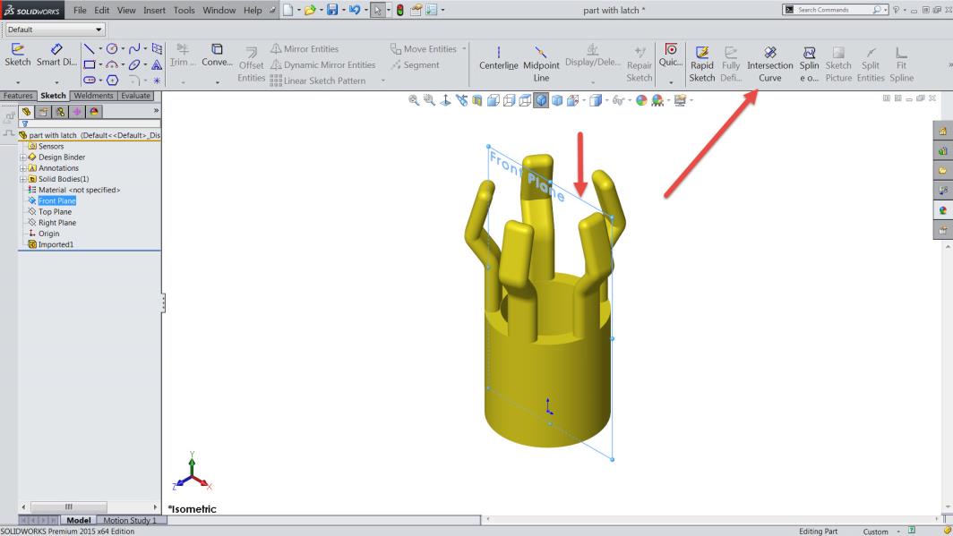Expand FeatureManager tabs chevron

tap(156, 110)
